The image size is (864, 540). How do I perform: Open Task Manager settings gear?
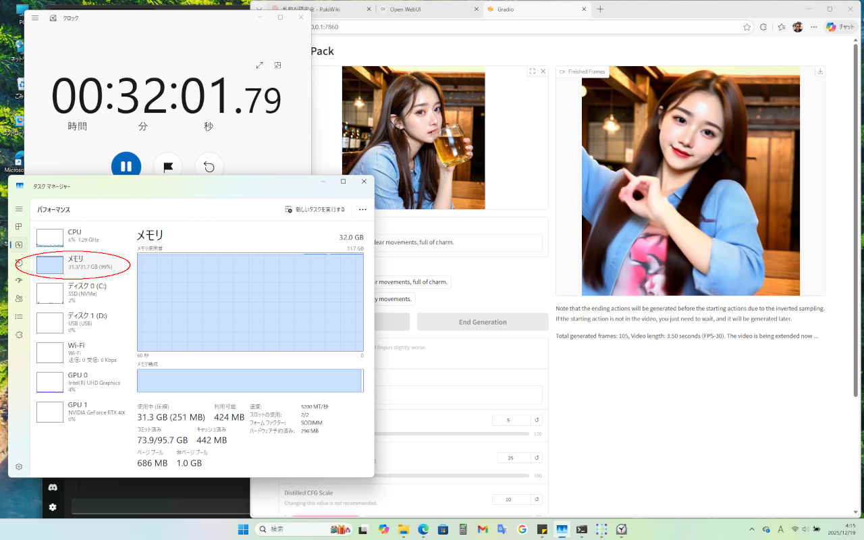click(x=19, y=466)
